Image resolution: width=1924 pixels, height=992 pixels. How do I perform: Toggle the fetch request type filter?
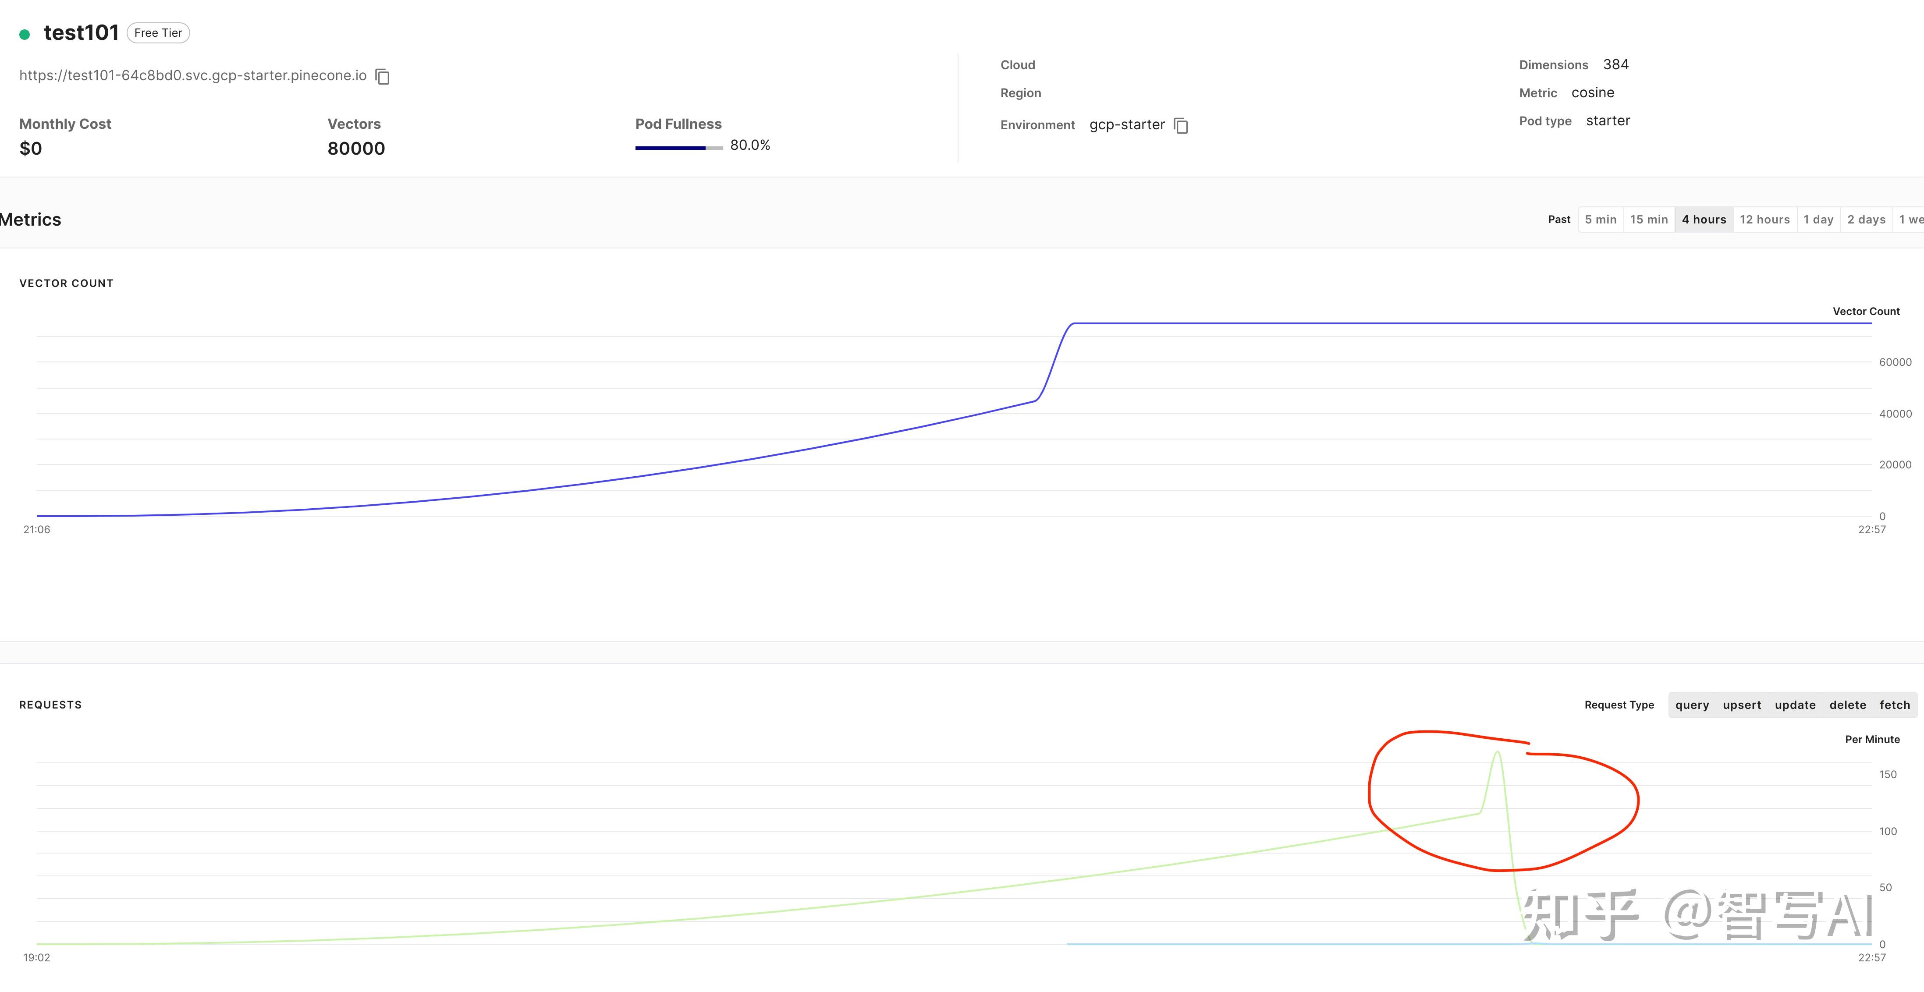click(x=1894, y=705)
